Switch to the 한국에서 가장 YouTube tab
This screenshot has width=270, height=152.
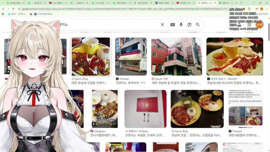(185, 3)
